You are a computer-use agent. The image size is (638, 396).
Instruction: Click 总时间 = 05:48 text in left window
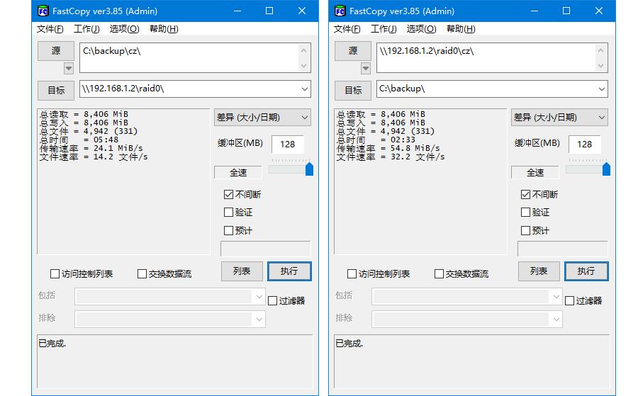click(79, 140)
